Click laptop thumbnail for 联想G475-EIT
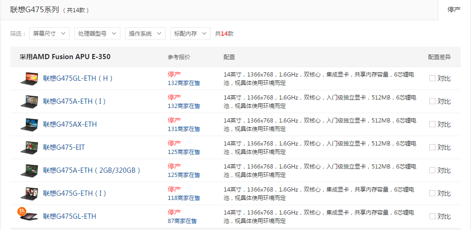Viewport: 474px width, 230px height. (x=29, y=147)
